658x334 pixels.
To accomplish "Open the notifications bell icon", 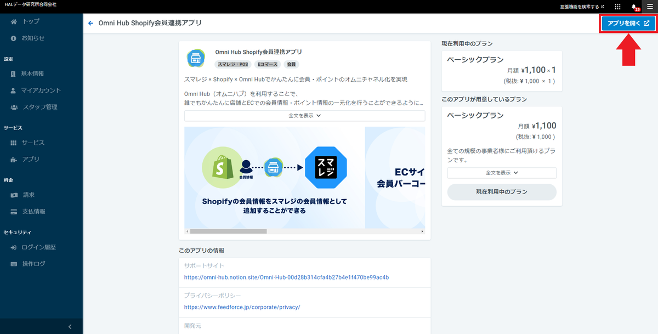I will (634, 7).
